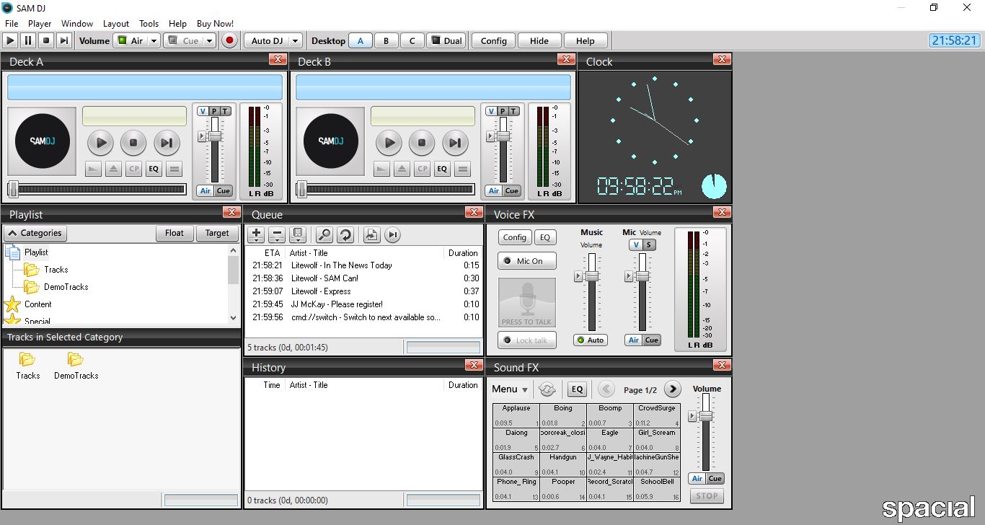The height and width of the screenshot is (525, 985).
Task: Click the Queue refresh/shuffle icon
Action: [x=345, y=234]
